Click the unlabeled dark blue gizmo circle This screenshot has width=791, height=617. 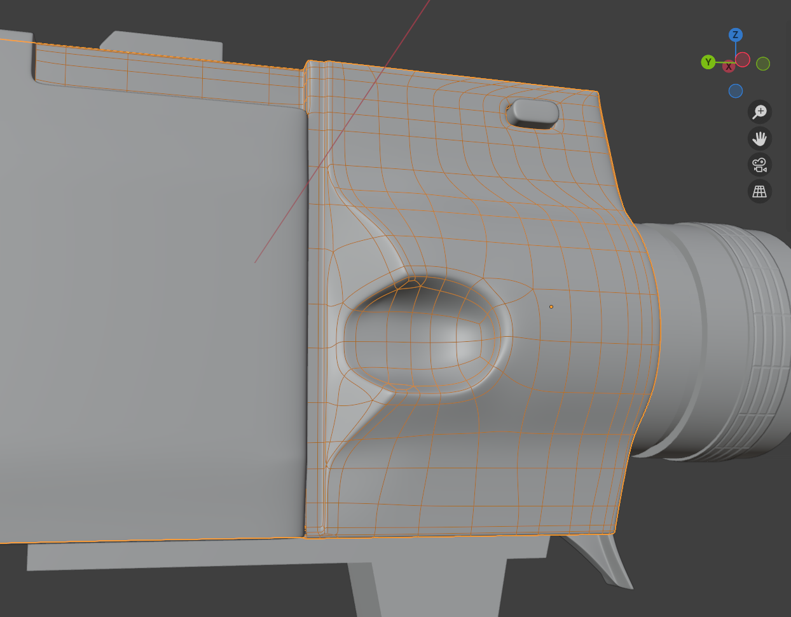tap(736, 91)
